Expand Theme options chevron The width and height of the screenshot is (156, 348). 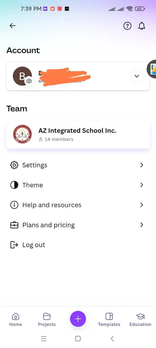142,185
